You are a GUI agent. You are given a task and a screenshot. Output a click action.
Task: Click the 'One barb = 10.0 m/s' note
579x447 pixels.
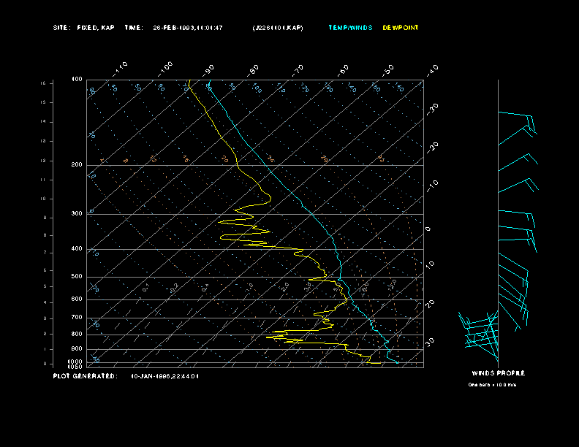coord(492,385)
